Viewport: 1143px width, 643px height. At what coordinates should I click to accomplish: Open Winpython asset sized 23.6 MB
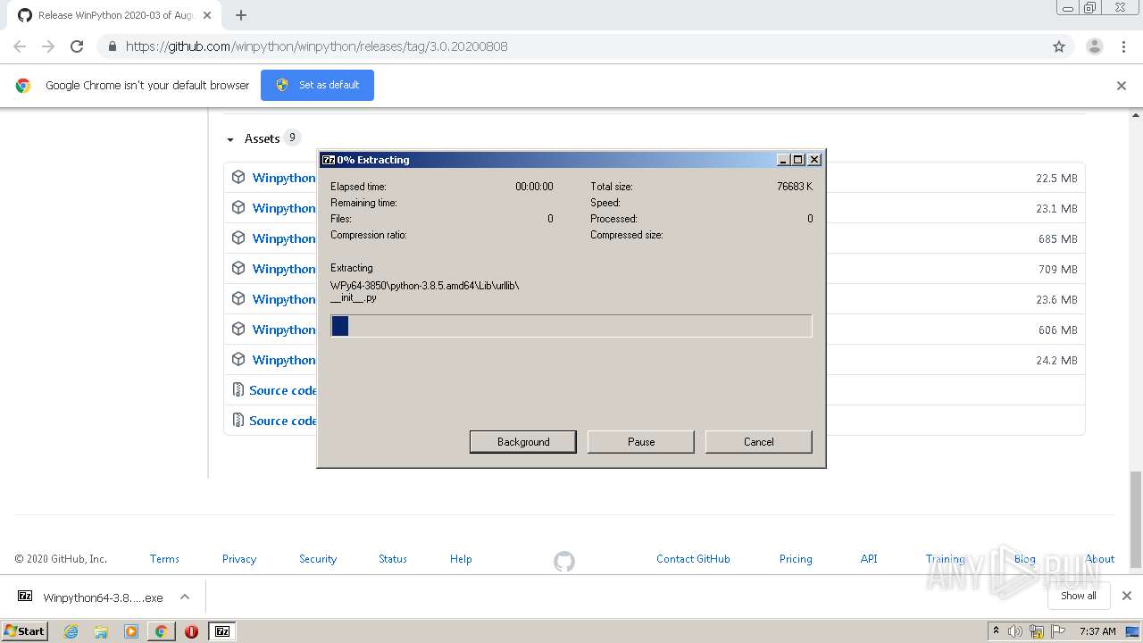point(284,299)
